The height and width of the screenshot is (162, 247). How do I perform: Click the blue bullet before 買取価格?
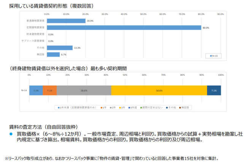pyautogui.click(x=11, y=134)
